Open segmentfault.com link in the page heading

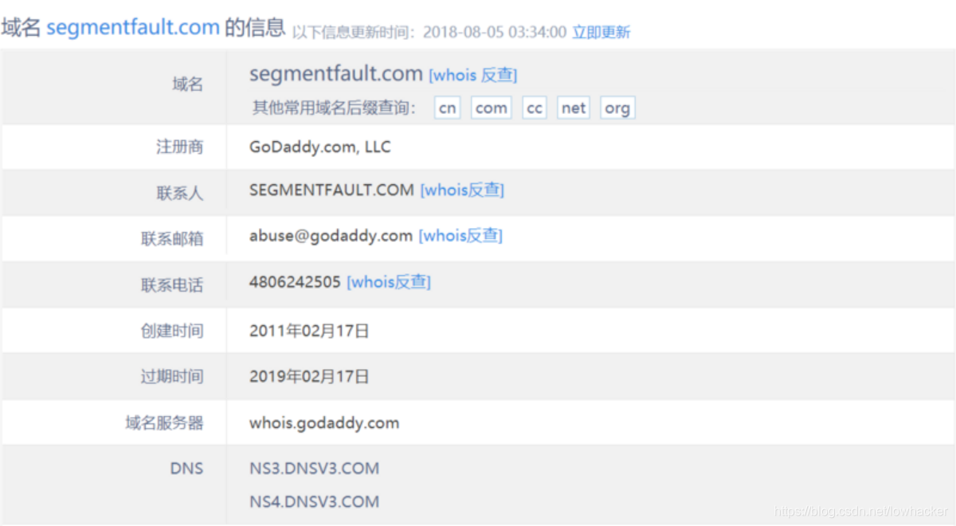point(133,27)
